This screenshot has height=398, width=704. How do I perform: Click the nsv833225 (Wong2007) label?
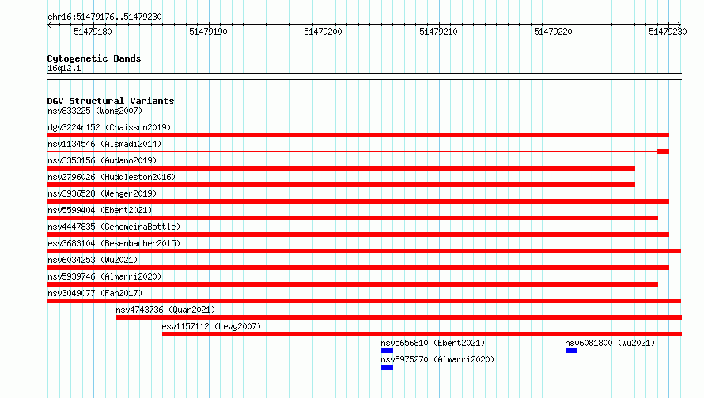coord(95,111)
